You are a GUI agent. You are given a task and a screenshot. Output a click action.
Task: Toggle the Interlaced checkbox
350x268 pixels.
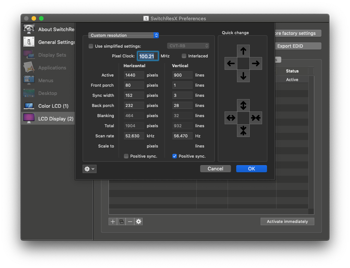click(x=184, y=56)
